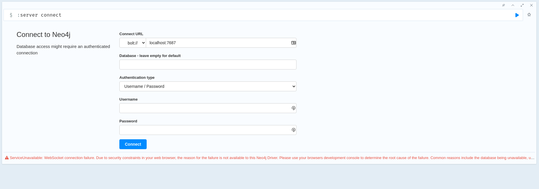The image size is (539, 189).
Task: Click the command editor text ':server connect'
Action: [39, 15]
